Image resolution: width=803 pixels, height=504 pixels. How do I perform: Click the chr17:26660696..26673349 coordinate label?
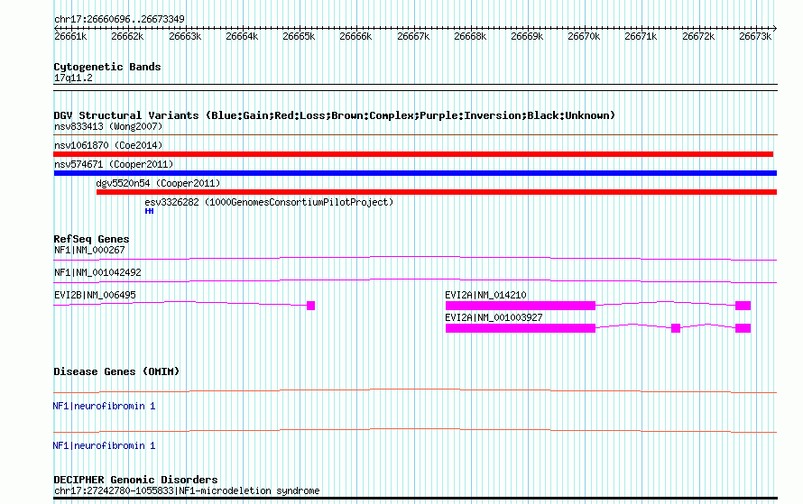click(x=119, y=19)
